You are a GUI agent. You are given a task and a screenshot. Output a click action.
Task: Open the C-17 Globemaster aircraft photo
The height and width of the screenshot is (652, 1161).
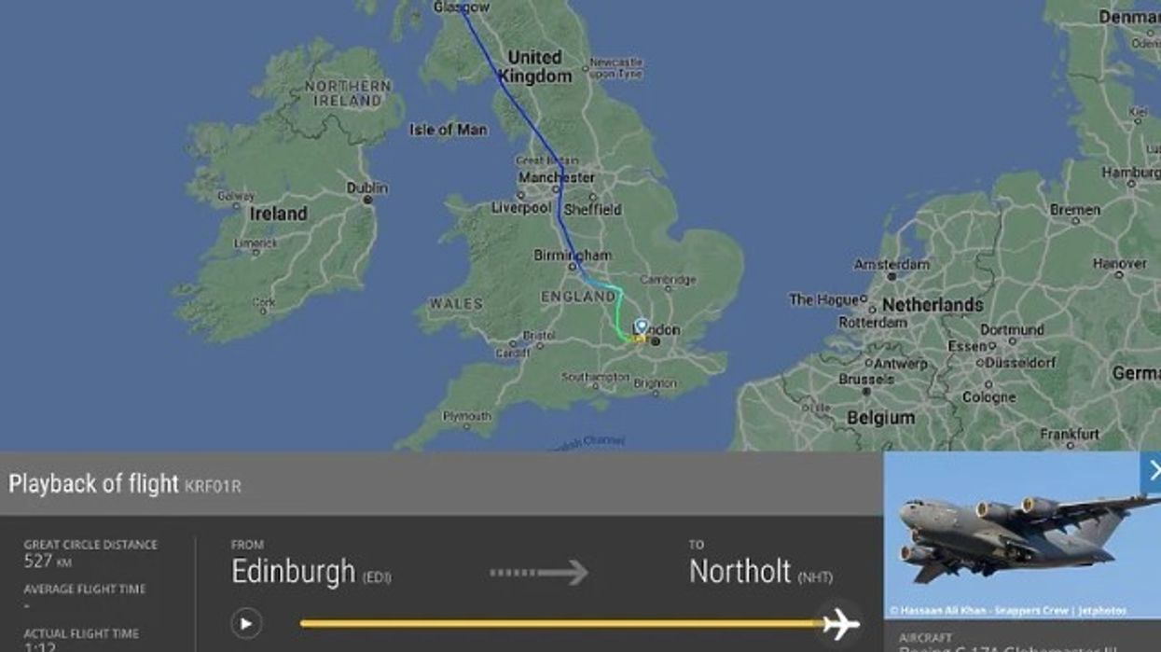[1022, 534]
